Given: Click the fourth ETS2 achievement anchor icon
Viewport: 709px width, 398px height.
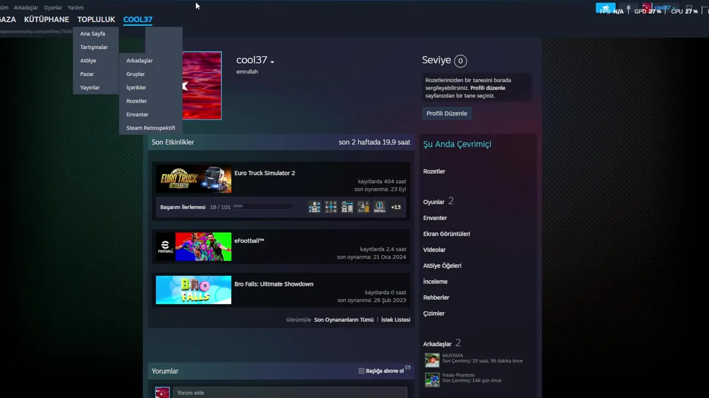Looking at the screenshot, I should (363, 207).
